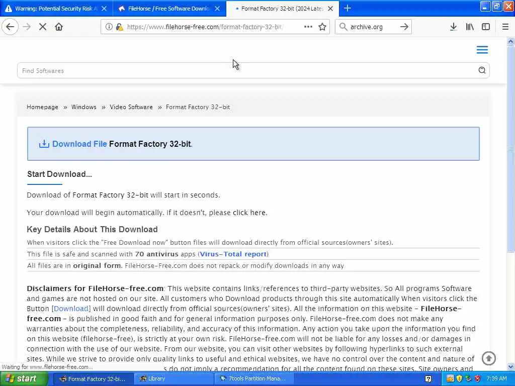Viewport: 515px width, 386px height.
Task: Click the red shield tray icon
Action: pos(478,379)
